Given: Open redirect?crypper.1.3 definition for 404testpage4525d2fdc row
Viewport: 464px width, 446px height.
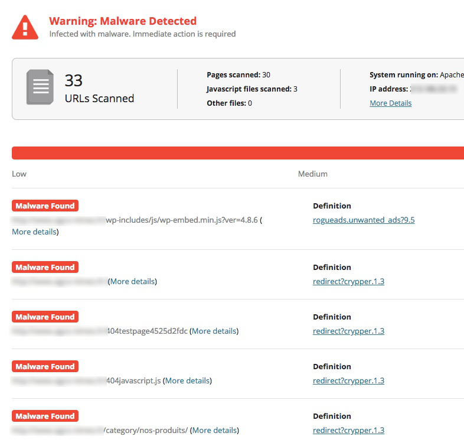Looking at the screenshot, I should (348, 331).
